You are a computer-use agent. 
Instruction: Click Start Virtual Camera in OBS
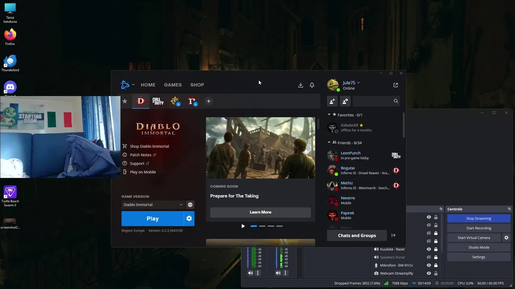tap(474, 238)
